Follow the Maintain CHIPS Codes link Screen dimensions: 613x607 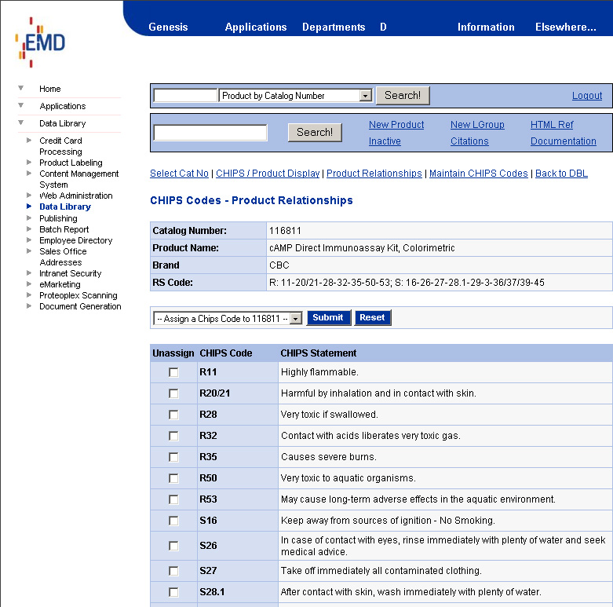(478, 174)
